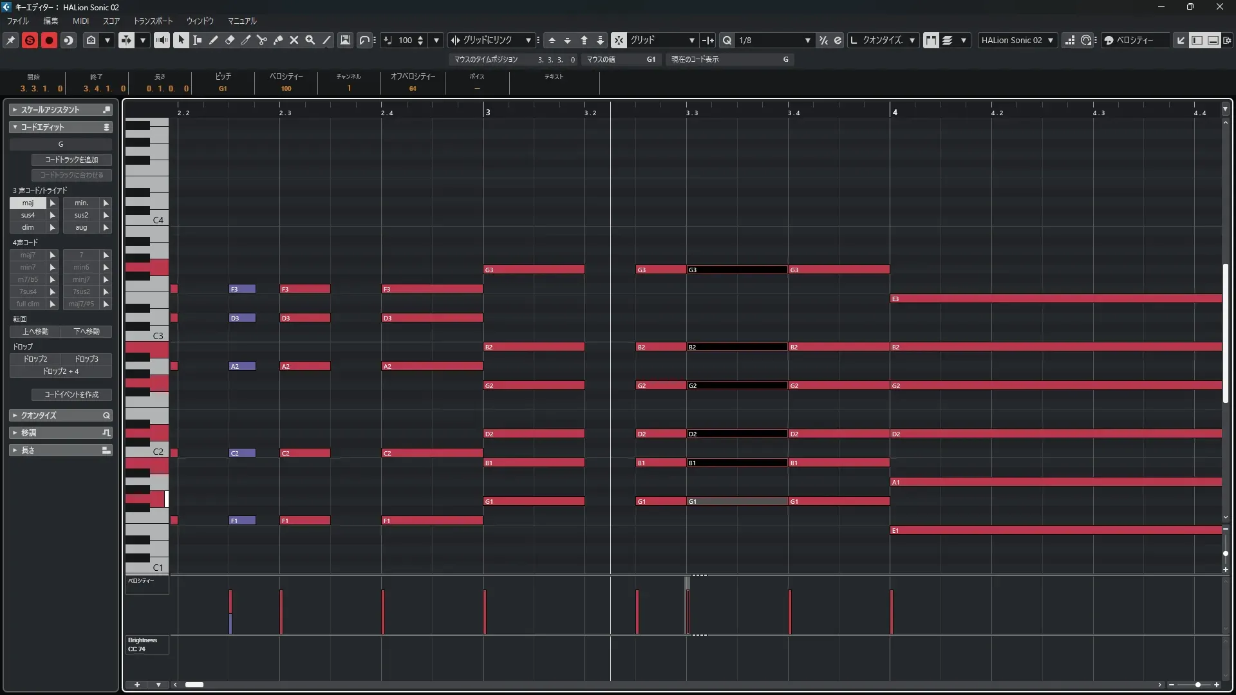Viewport: 1236px width, 695px height.
Task: Select the Line tool
Action: [x=326, y=40]
